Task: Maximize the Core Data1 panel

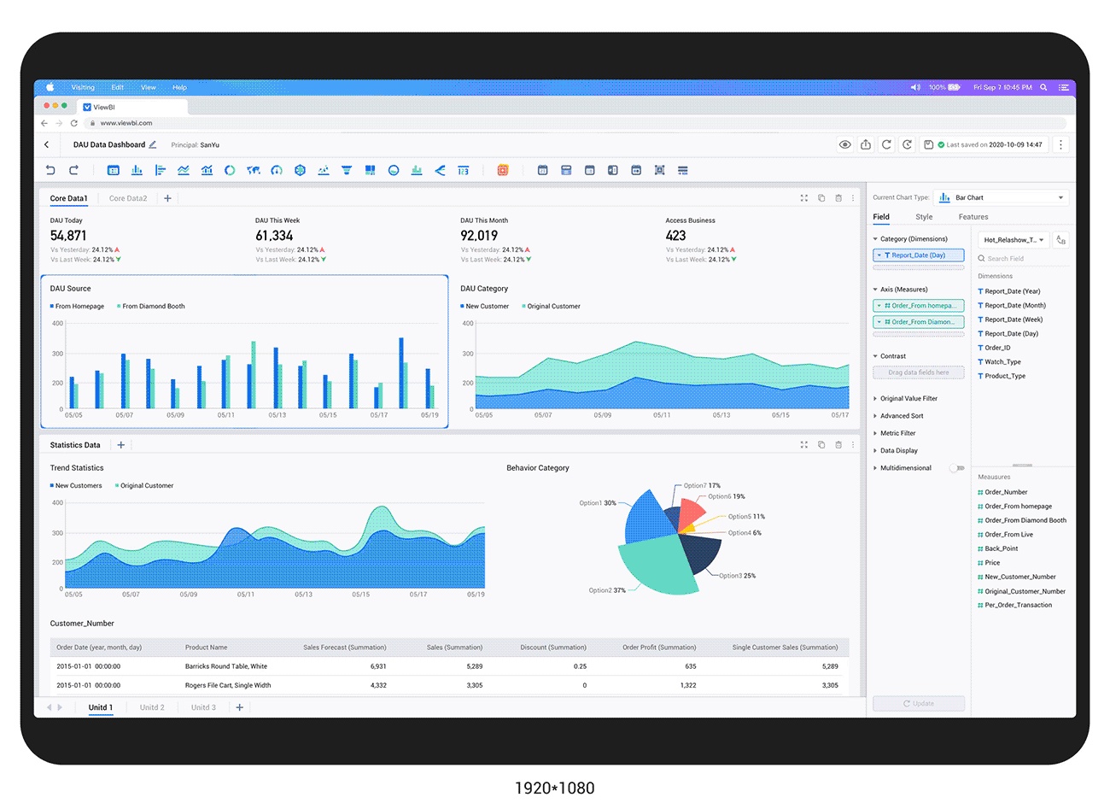Action: click(803, 198)
